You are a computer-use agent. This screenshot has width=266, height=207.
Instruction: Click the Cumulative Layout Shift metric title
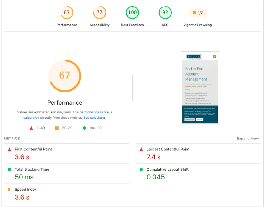click(x=168, y=169)
